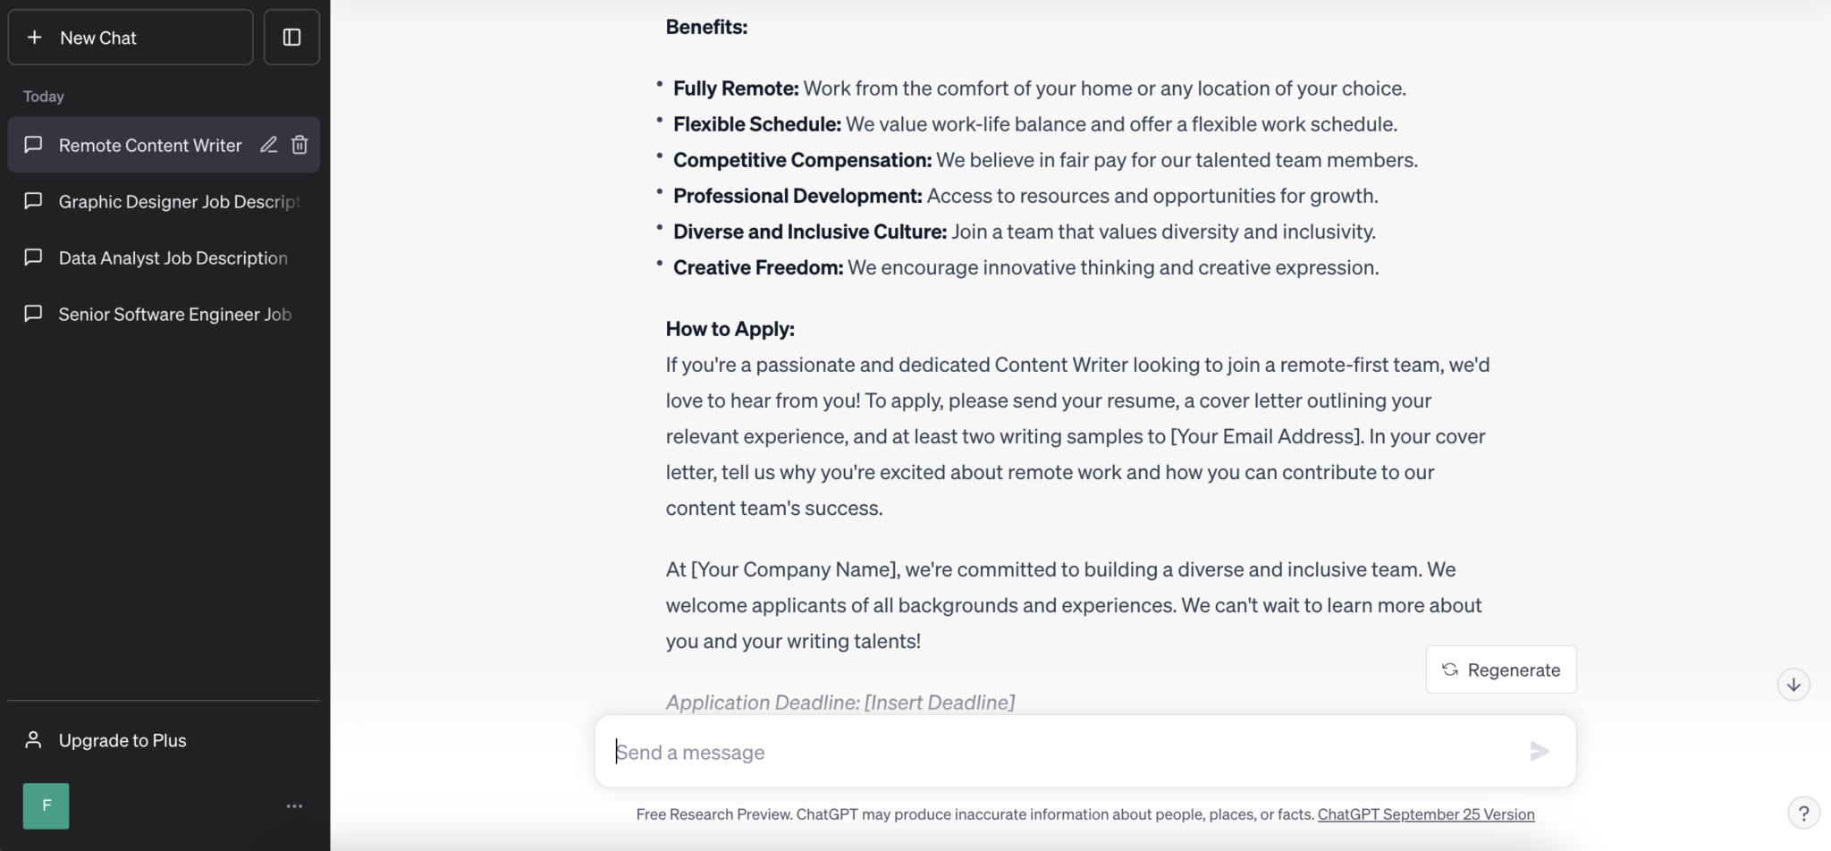Select the Remote Content Writer chat in the sidebar
This screenshot has width=1831, height=851.
point(149,144)
